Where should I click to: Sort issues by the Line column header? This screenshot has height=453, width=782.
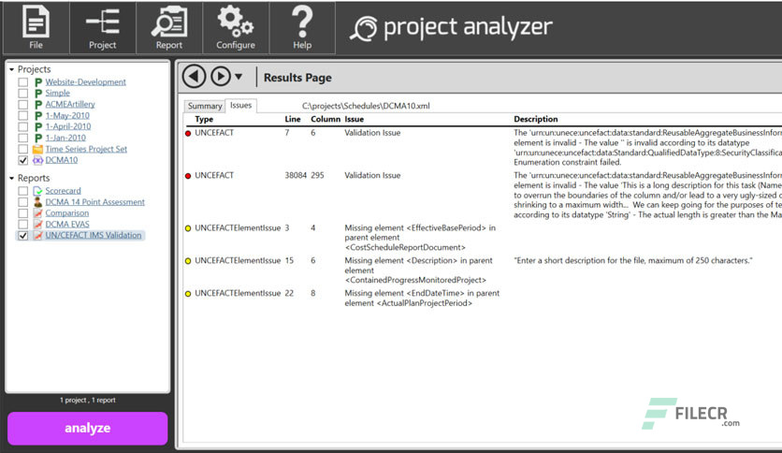point(293,119)
